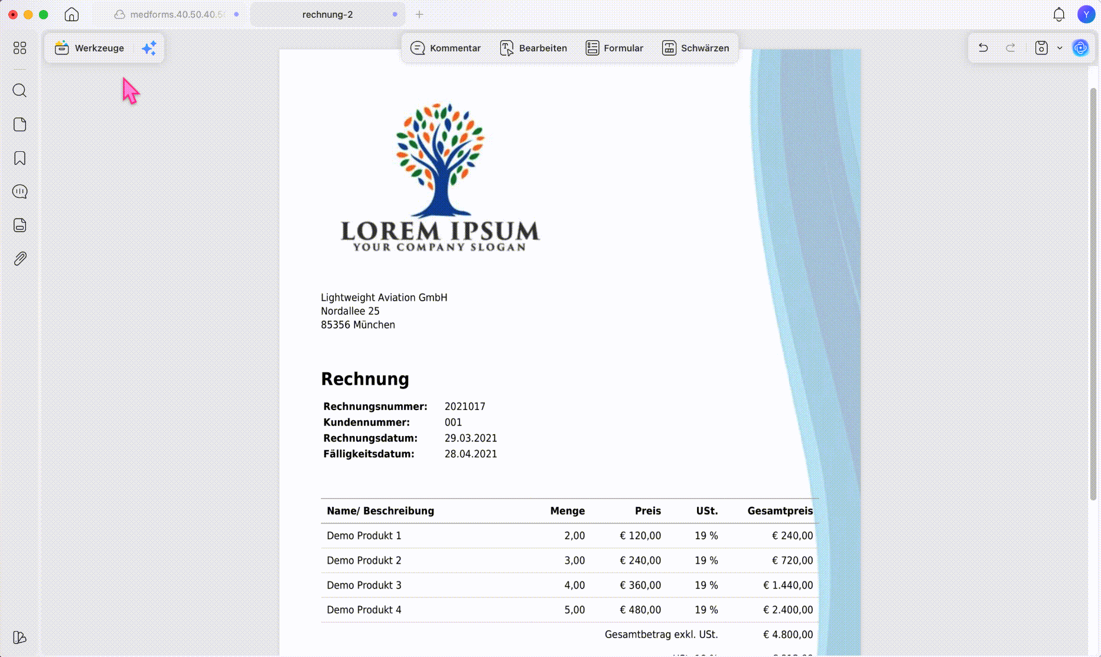
Task: Activate the Schwärzen redact mode
Action: click(696, 48)
